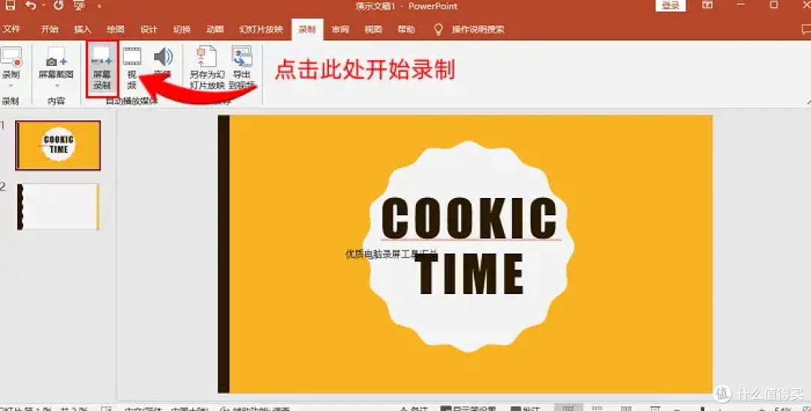
Task: Open the Ribbon Display Options icon
Action: [x=707, y=5]
